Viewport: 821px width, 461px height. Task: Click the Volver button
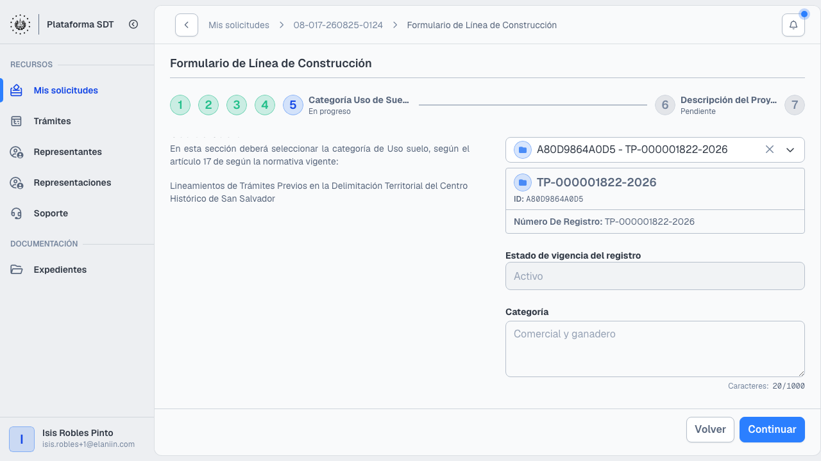coord(710,430)
